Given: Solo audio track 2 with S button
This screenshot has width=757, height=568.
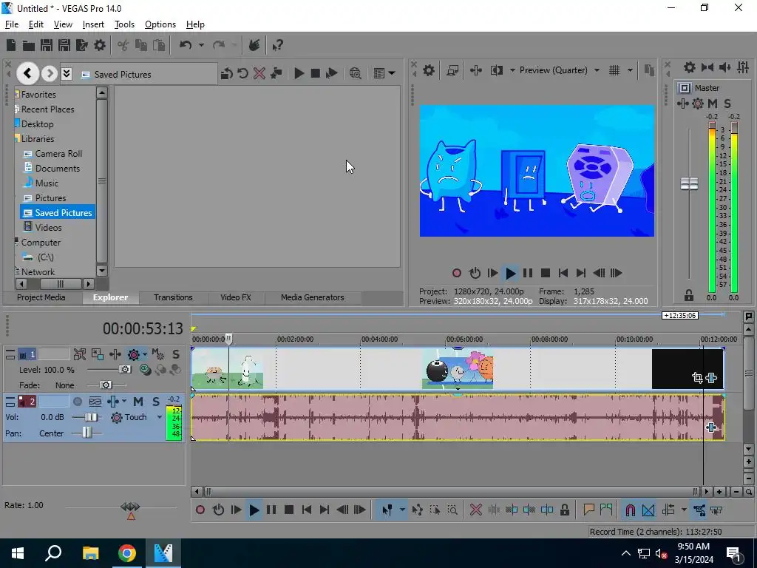Looking at the screenshot, I should pyautogui.click(x=155, y=402).
